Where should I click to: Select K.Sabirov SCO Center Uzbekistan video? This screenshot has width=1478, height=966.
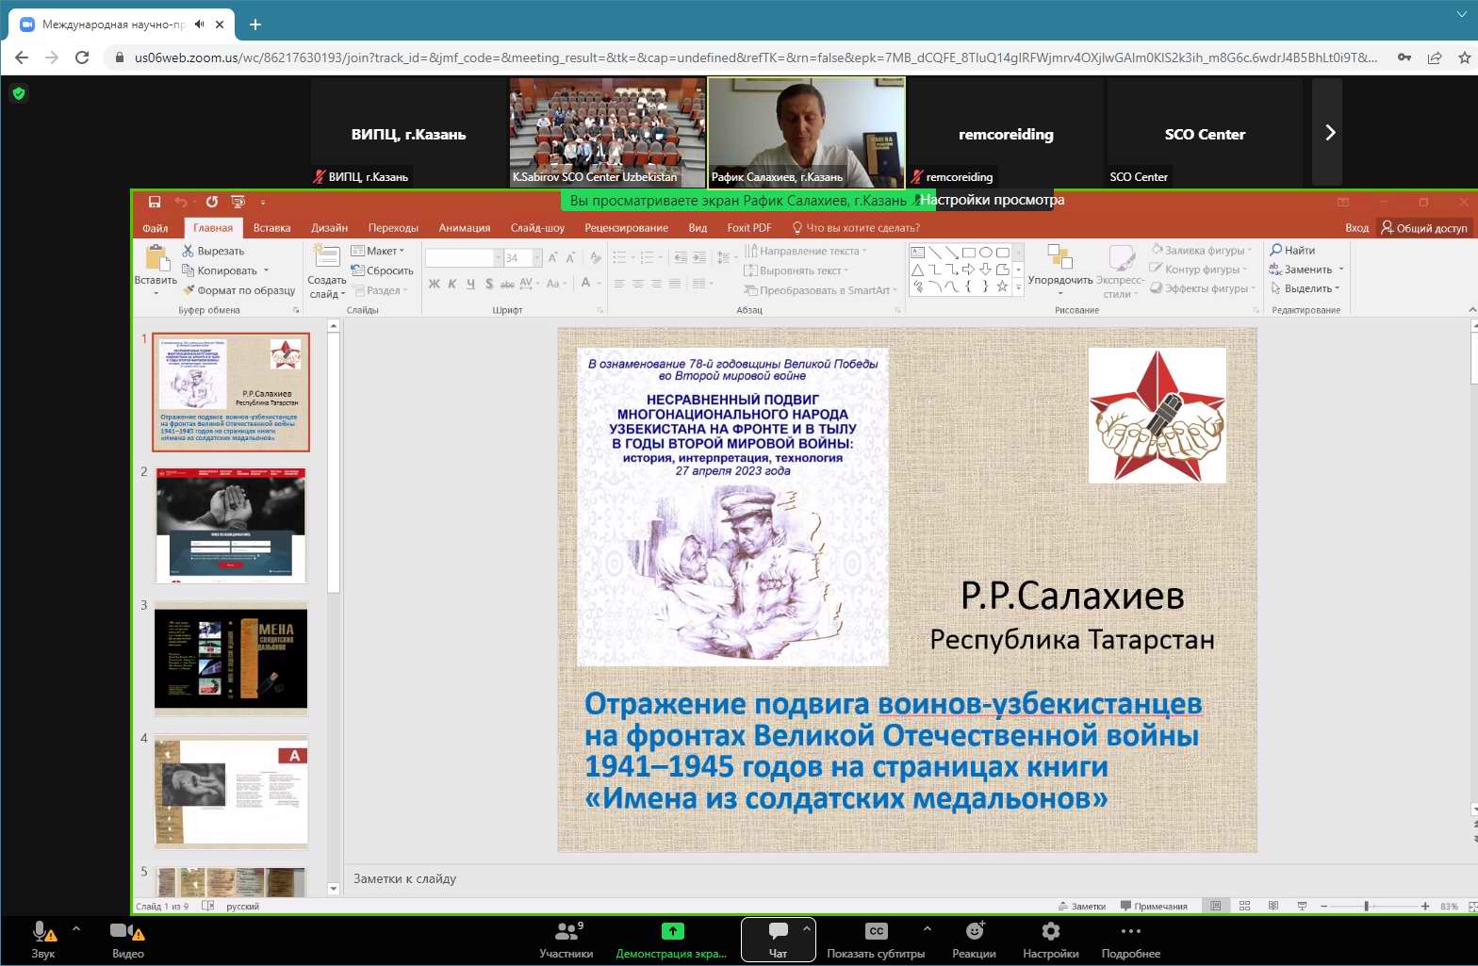point(607,133)
